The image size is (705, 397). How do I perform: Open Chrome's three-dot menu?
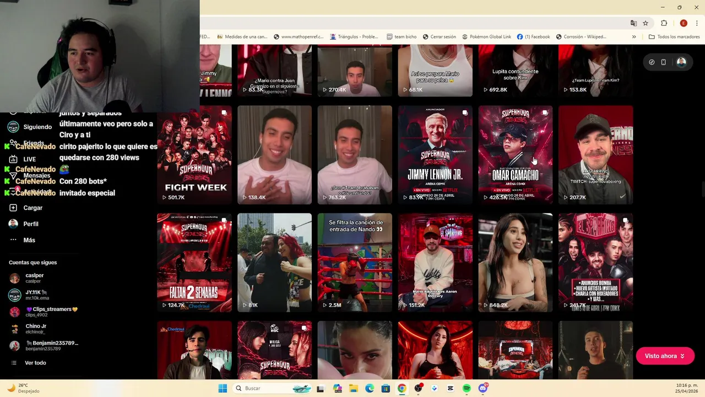(697, 23)
